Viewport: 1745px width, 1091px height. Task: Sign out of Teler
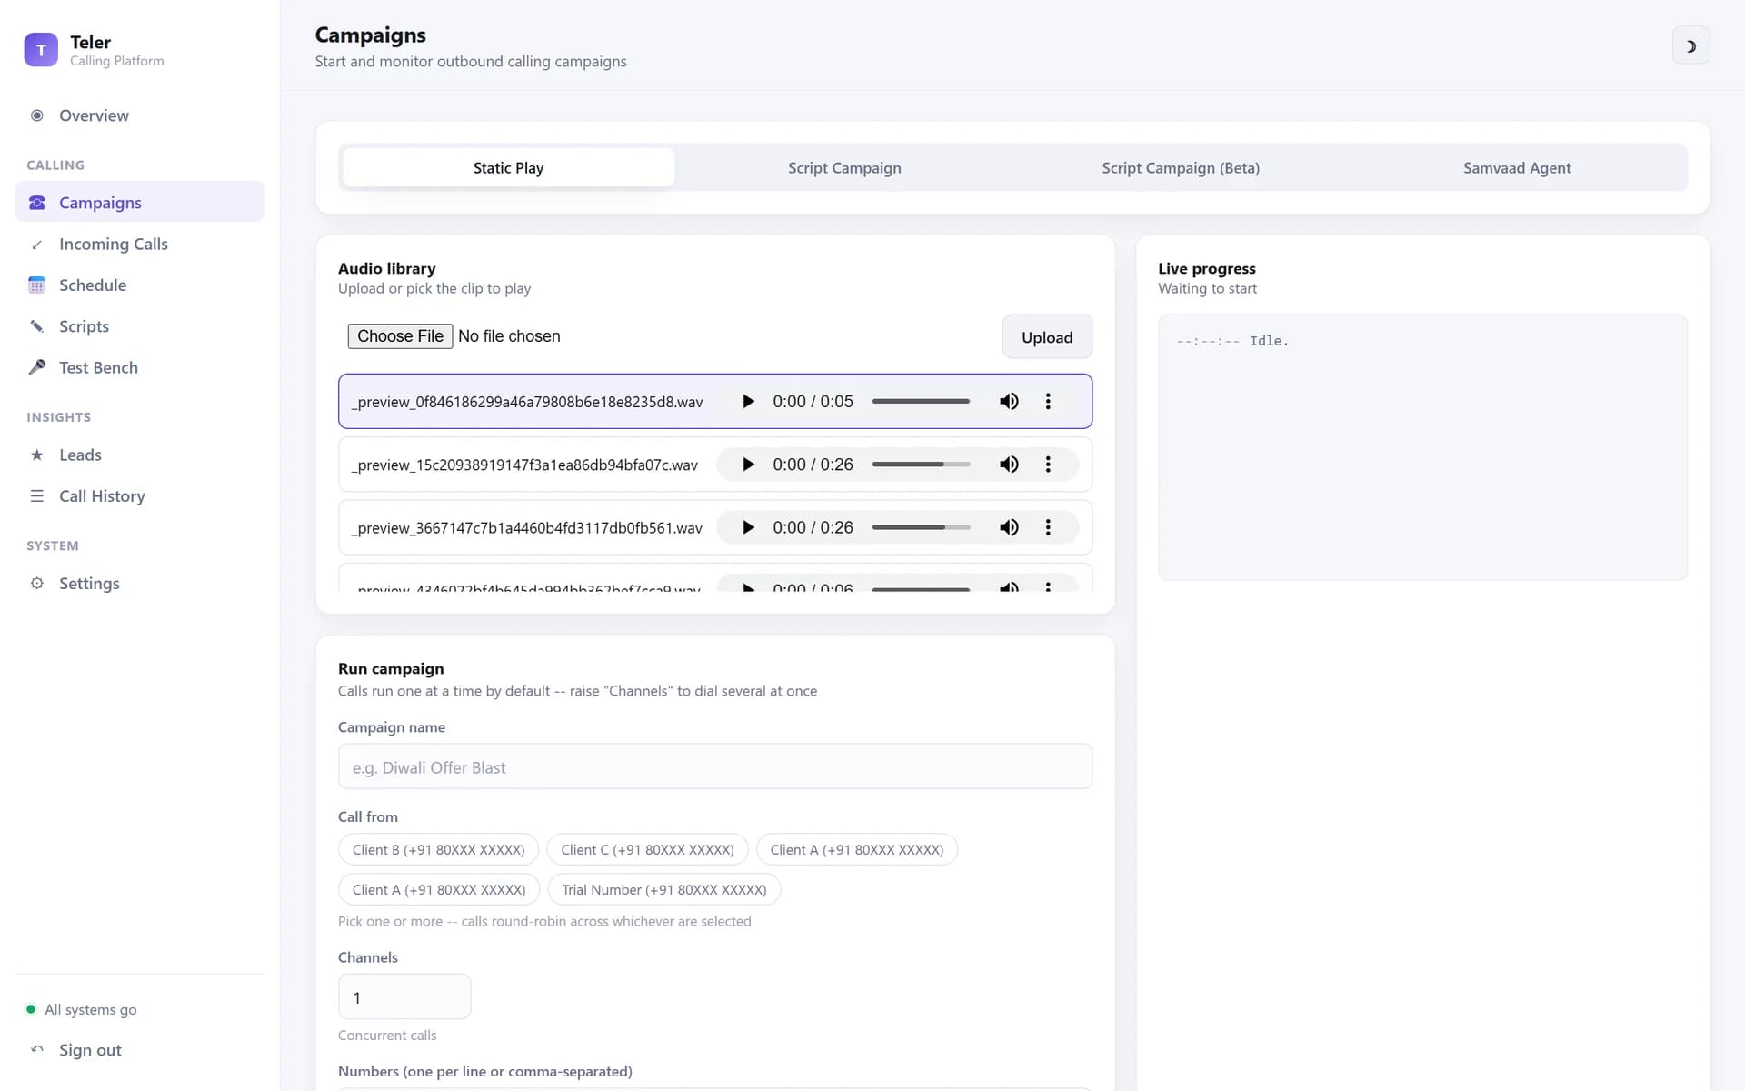(140, 1050)
